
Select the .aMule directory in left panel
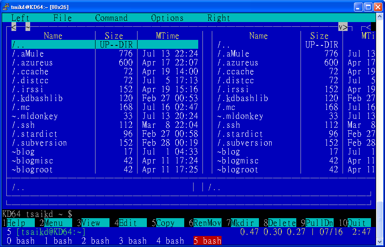click(x=28, y=54)
